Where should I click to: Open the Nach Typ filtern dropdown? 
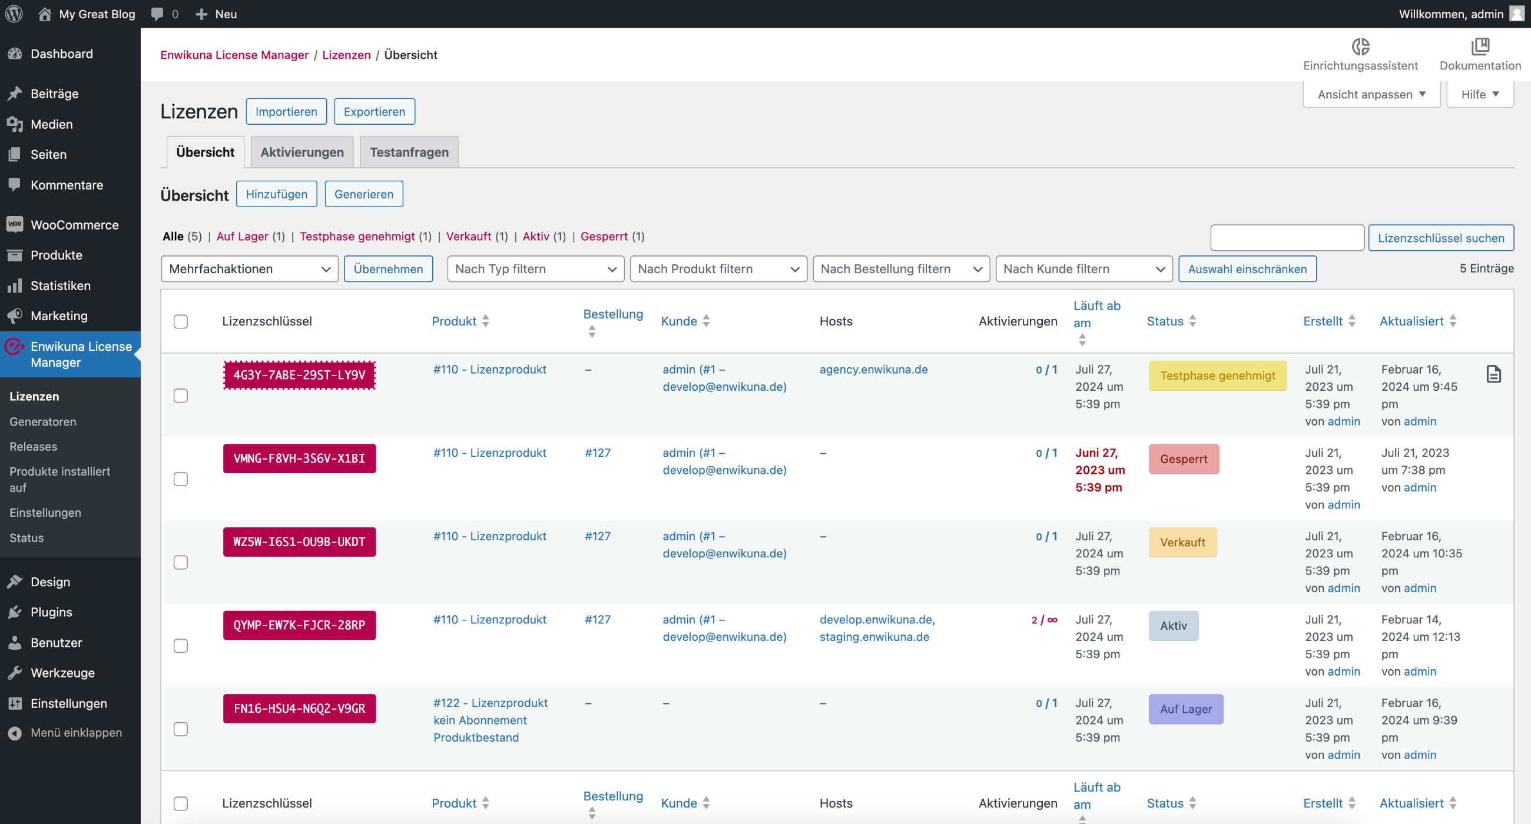[535, 269]
